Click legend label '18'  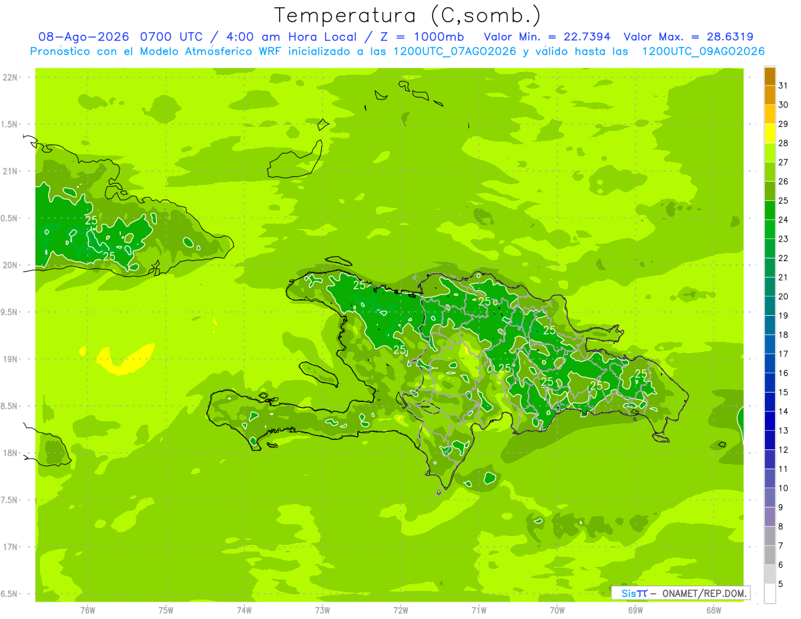point(784,335)
